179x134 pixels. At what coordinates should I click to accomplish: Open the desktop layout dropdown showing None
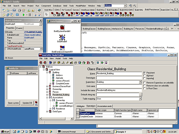[x=125, y=6]
